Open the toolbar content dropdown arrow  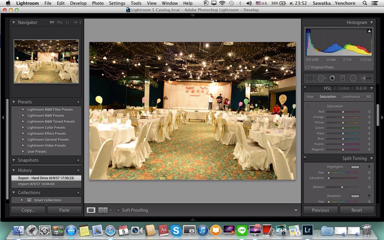click(x=296, y=210)
